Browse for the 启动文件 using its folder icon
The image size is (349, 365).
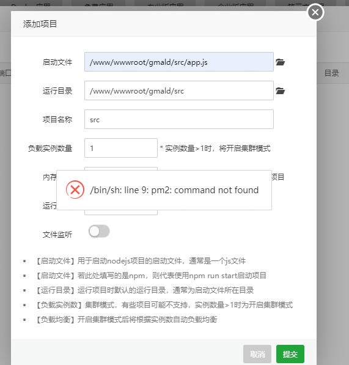281,62
